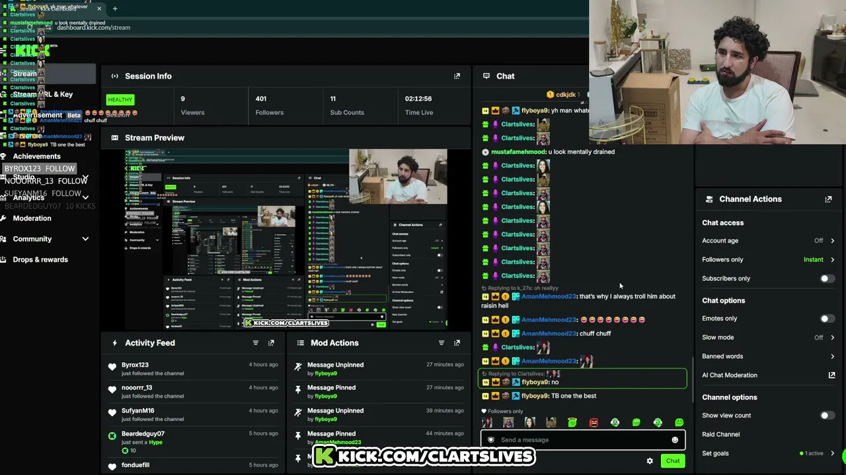Click the 9 Viewers count
846x475 pixels.
[x=183, y=99]
